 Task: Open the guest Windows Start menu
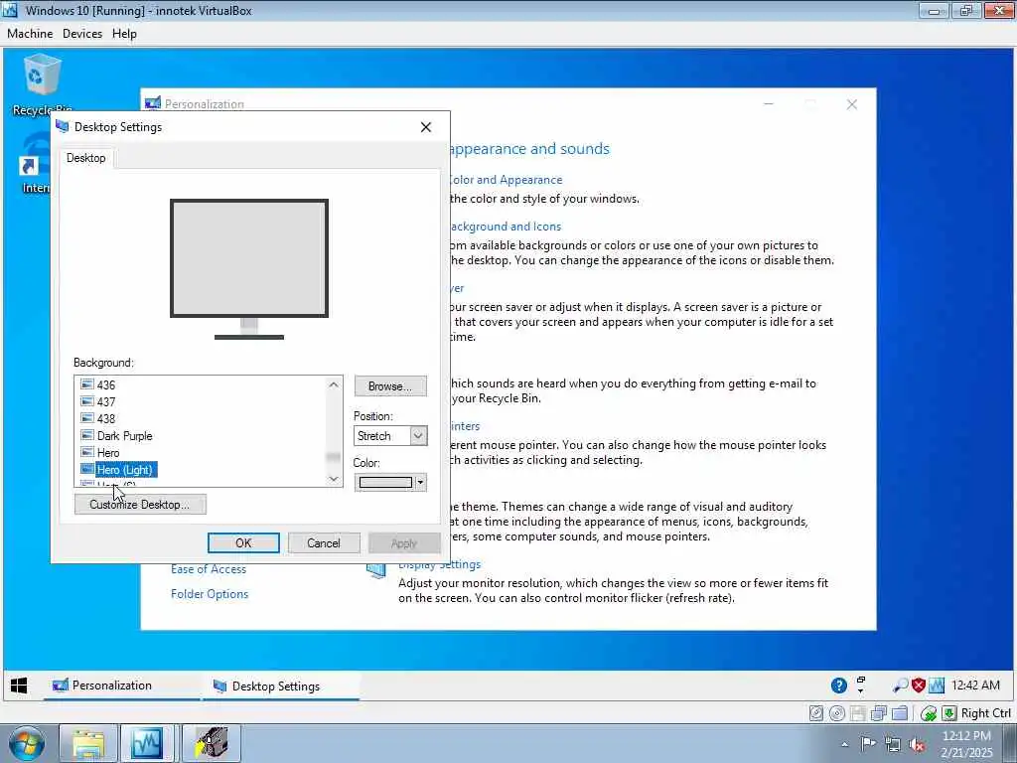tap(20, 686)
